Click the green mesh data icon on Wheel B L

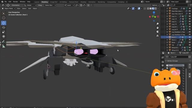coord(187,48)
